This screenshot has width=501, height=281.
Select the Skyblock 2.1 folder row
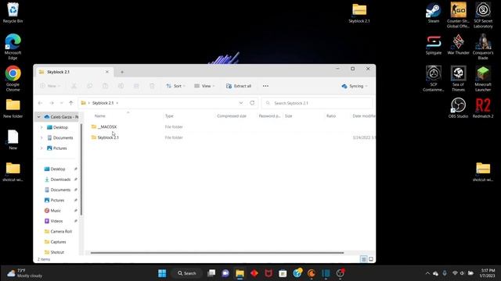pos(230,137)
